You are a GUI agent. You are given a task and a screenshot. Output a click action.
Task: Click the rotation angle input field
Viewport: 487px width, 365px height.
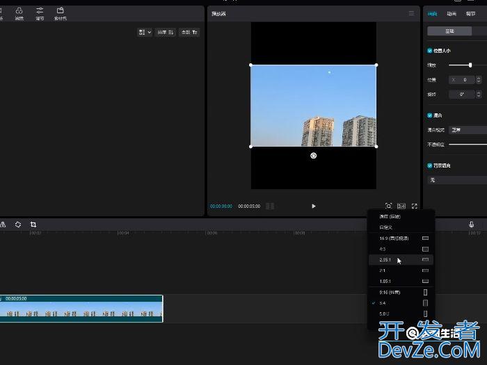[x=462, y=95]
